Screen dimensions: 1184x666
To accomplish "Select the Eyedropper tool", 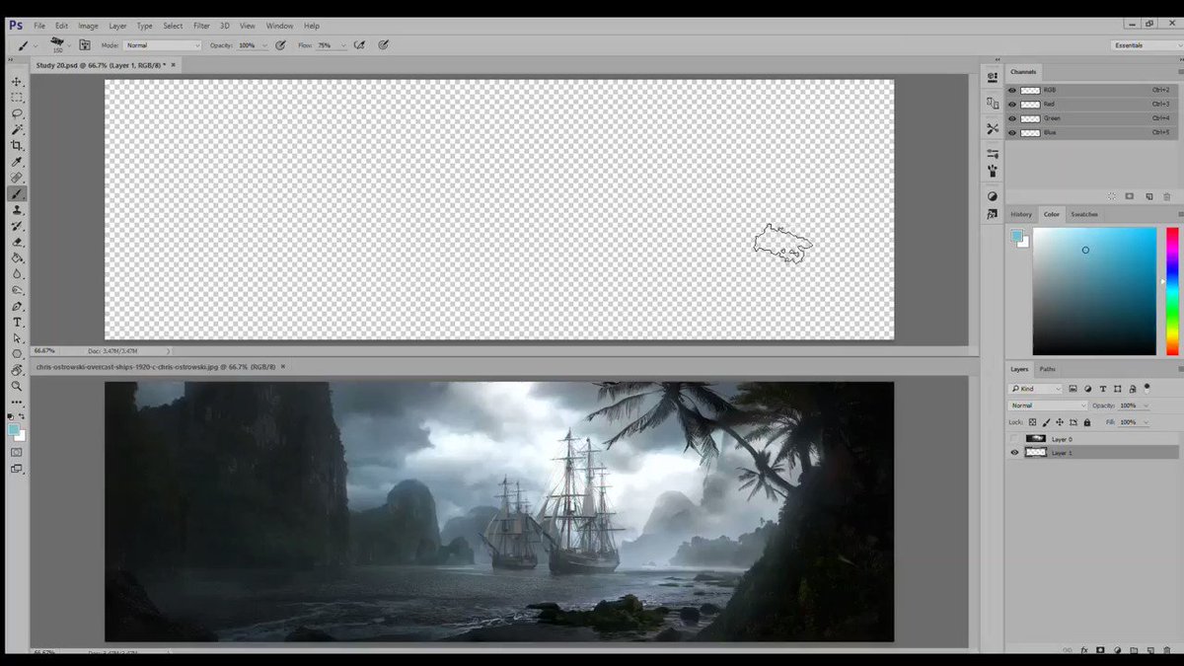I will coord(17,162).
